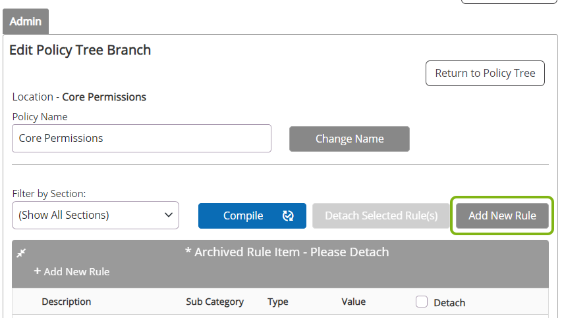Viewport: 562px width, 318px height.
Task: Click the Description column header
Action: 67,302
